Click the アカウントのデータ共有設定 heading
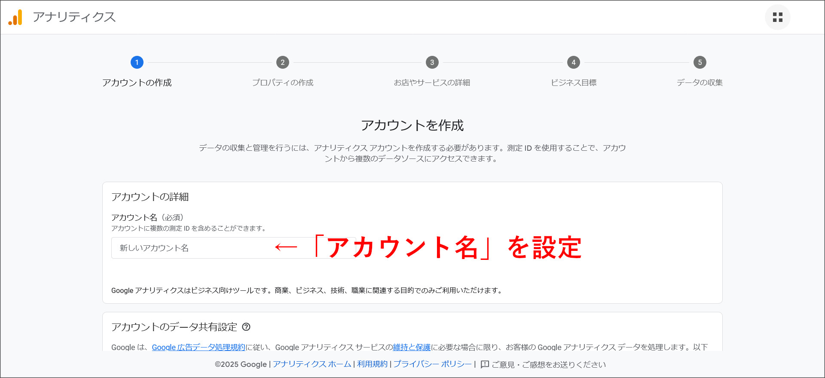The height and width of the screenshot is (378, 825). tap(174, 327)
